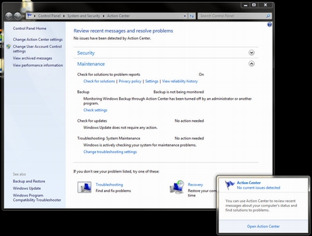
Task: Click the Check for solutions link
Action: [x=99, y=81]
